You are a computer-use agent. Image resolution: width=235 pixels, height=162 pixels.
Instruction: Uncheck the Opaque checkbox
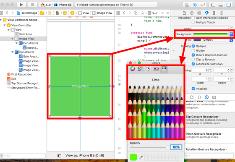[193, 46]
